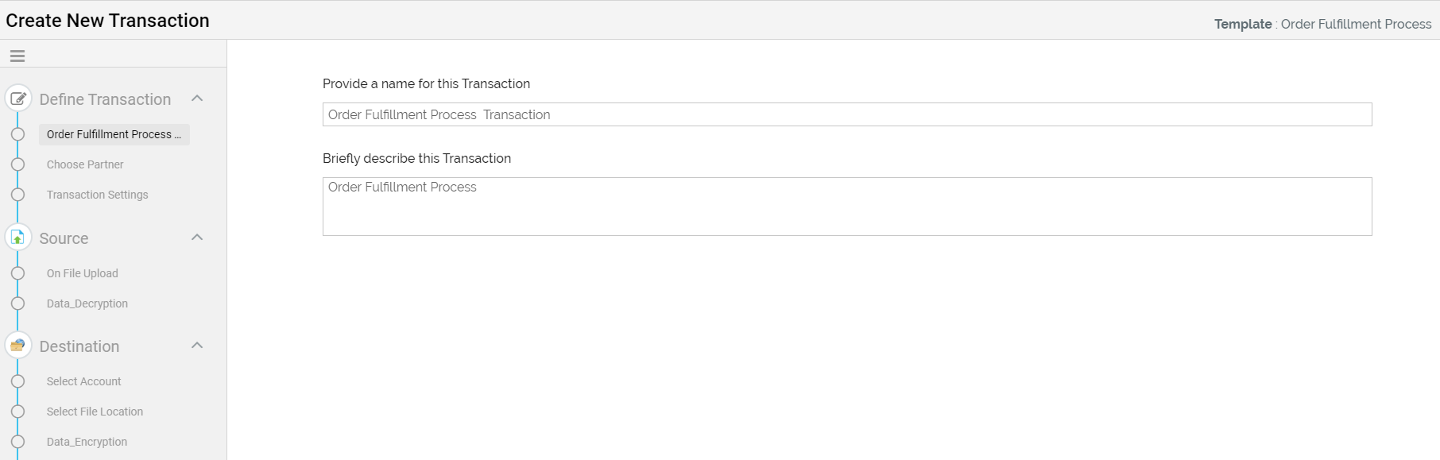The height and width of the screenshot is (460, 1440).
Task: Click the Destination folder icon
Action: [18, 346]
